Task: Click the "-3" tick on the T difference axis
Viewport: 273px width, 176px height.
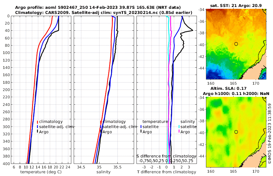Action: [x=144, y=167]
